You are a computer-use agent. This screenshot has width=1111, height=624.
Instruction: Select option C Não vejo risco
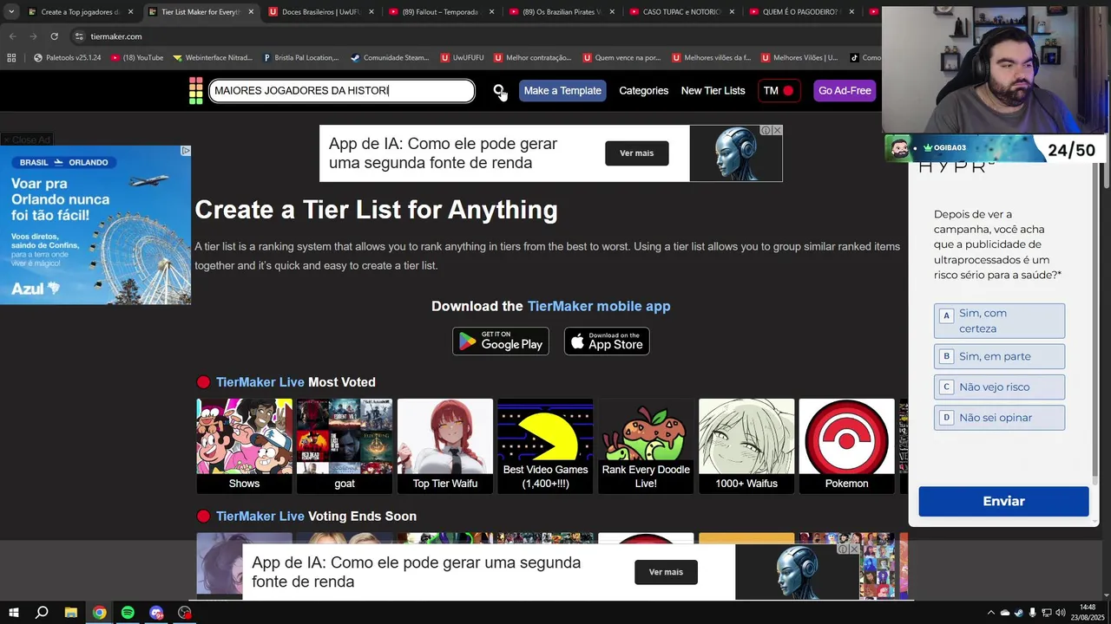999,387
